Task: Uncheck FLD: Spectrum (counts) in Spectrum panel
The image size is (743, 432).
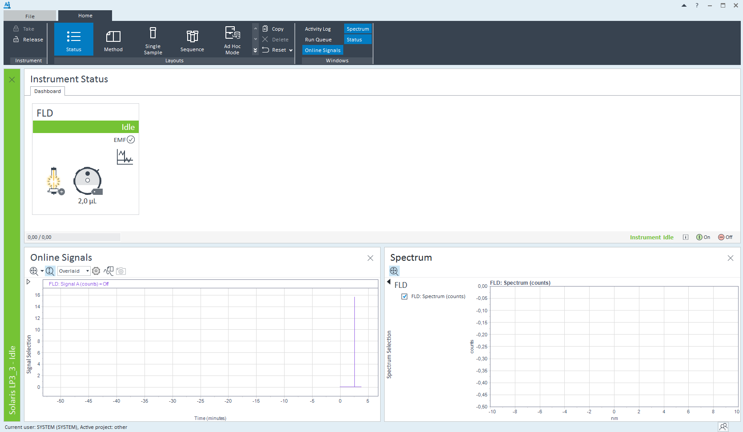Action: (404, 296)
